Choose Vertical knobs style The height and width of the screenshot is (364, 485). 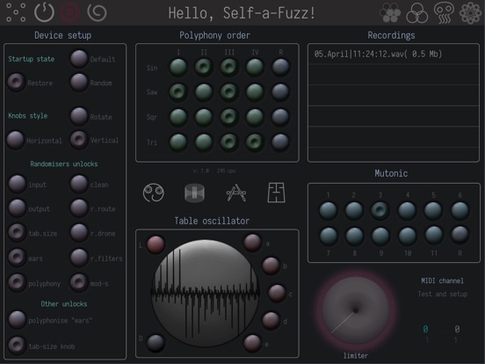pos(79,140)
